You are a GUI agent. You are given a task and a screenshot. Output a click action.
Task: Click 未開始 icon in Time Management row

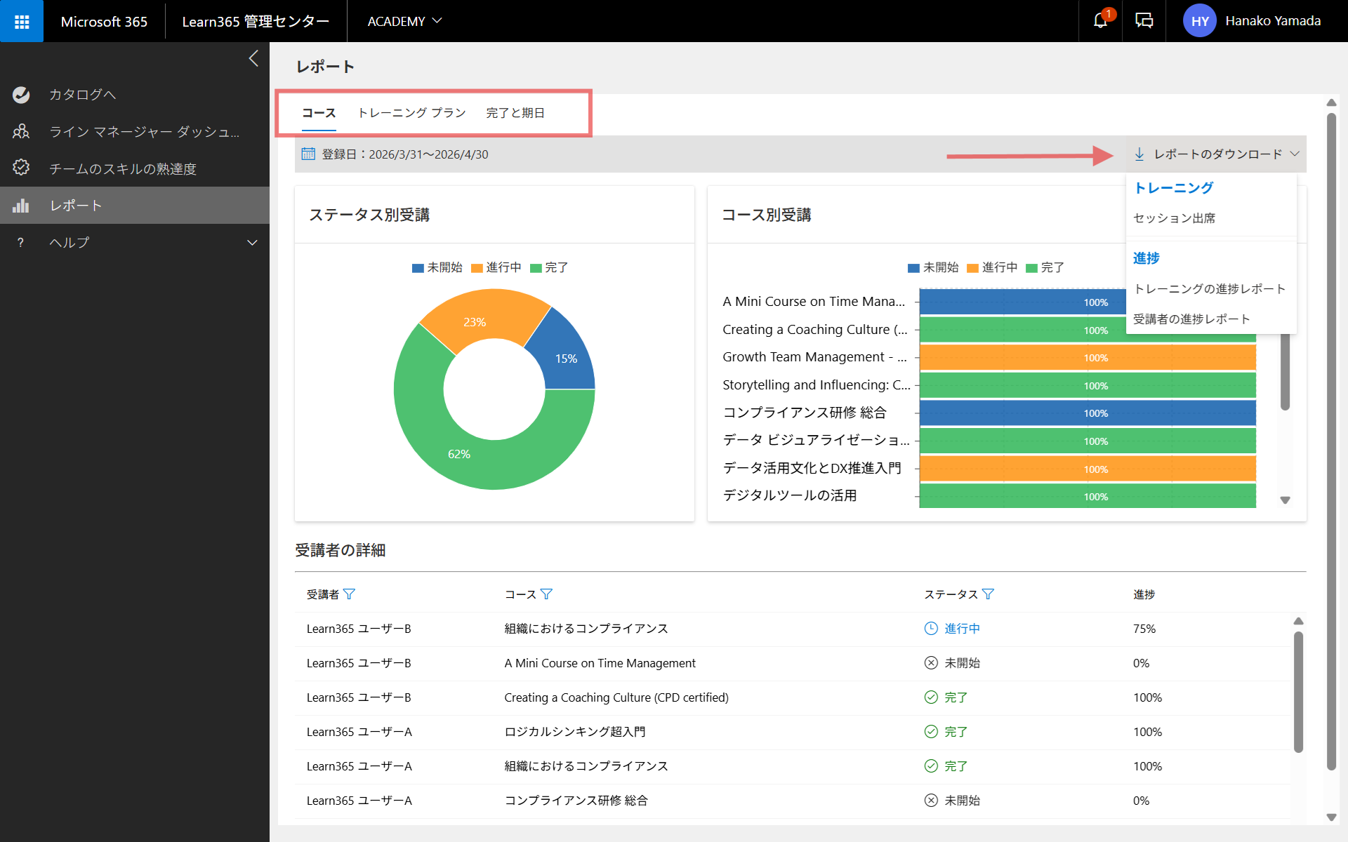point(931,663)
